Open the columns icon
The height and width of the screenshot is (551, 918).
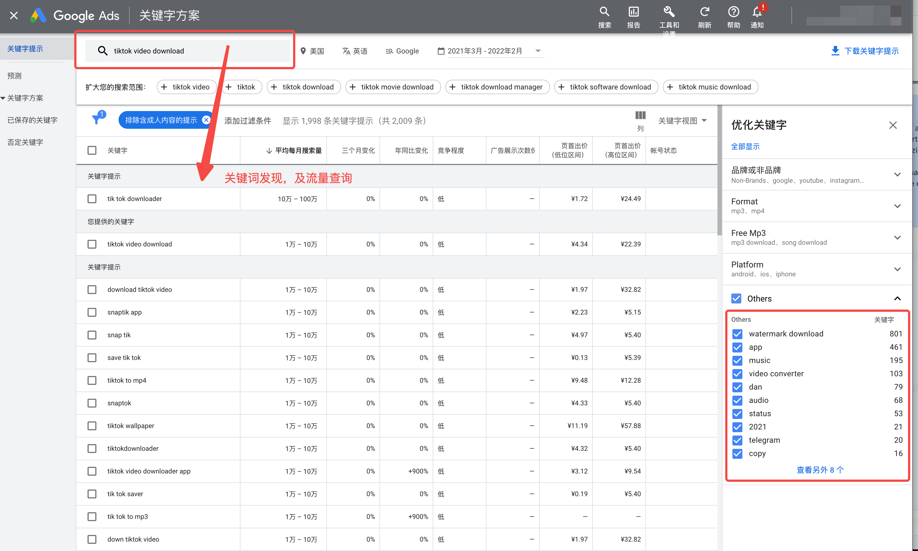click(x=640, y=116)
